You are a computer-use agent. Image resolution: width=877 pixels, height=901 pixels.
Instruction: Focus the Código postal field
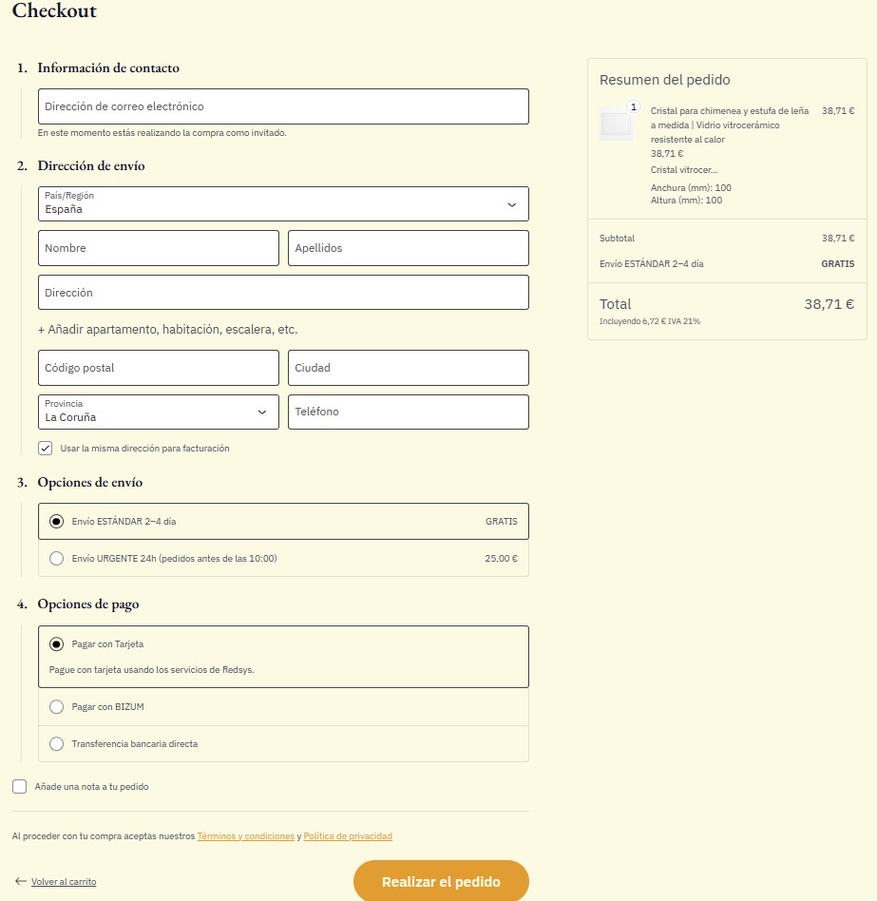coord(159,368)
